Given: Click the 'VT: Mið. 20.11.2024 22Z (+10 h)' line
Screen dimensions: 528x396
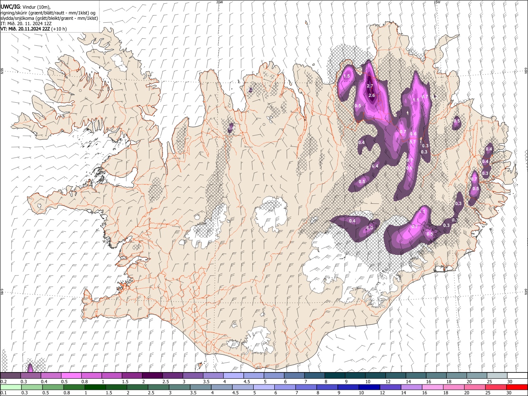Looking at the screenshot, I should click(x=34, y=29).
